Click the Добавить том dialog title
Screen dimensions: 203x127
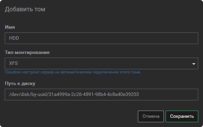25,9
